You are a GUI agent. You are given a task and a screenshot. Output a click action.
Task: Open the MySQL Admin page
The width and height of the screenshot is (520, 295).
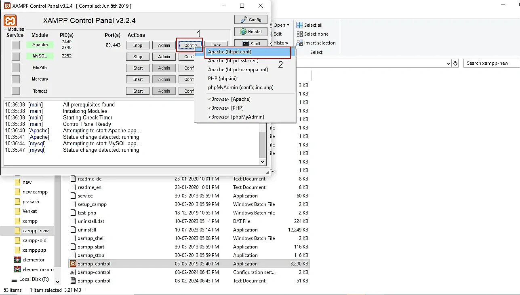pos(164,57)
